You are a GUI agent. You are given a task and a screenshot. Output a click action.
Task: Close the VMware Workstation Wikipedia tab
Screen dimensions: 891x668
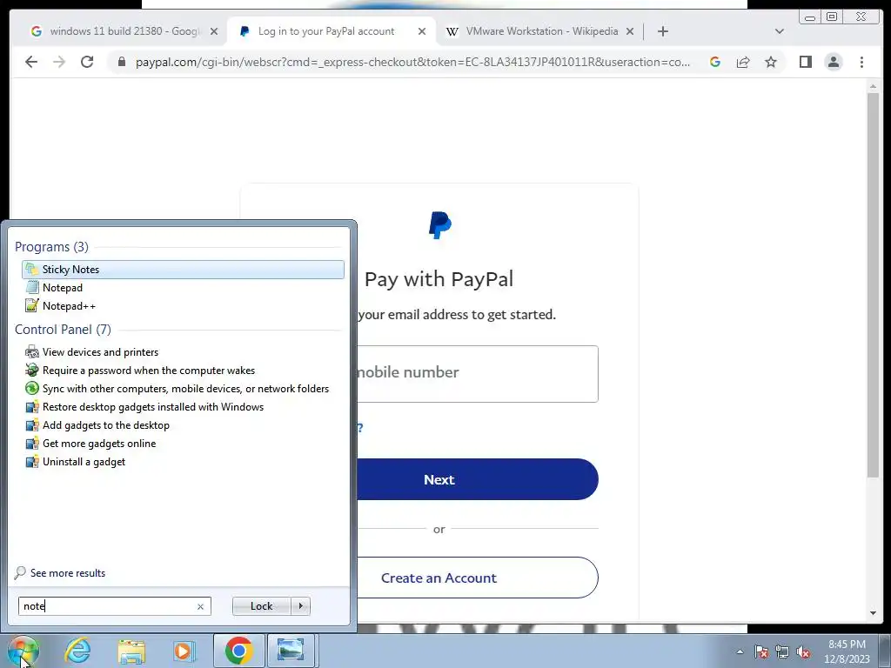tap(630, 31)
